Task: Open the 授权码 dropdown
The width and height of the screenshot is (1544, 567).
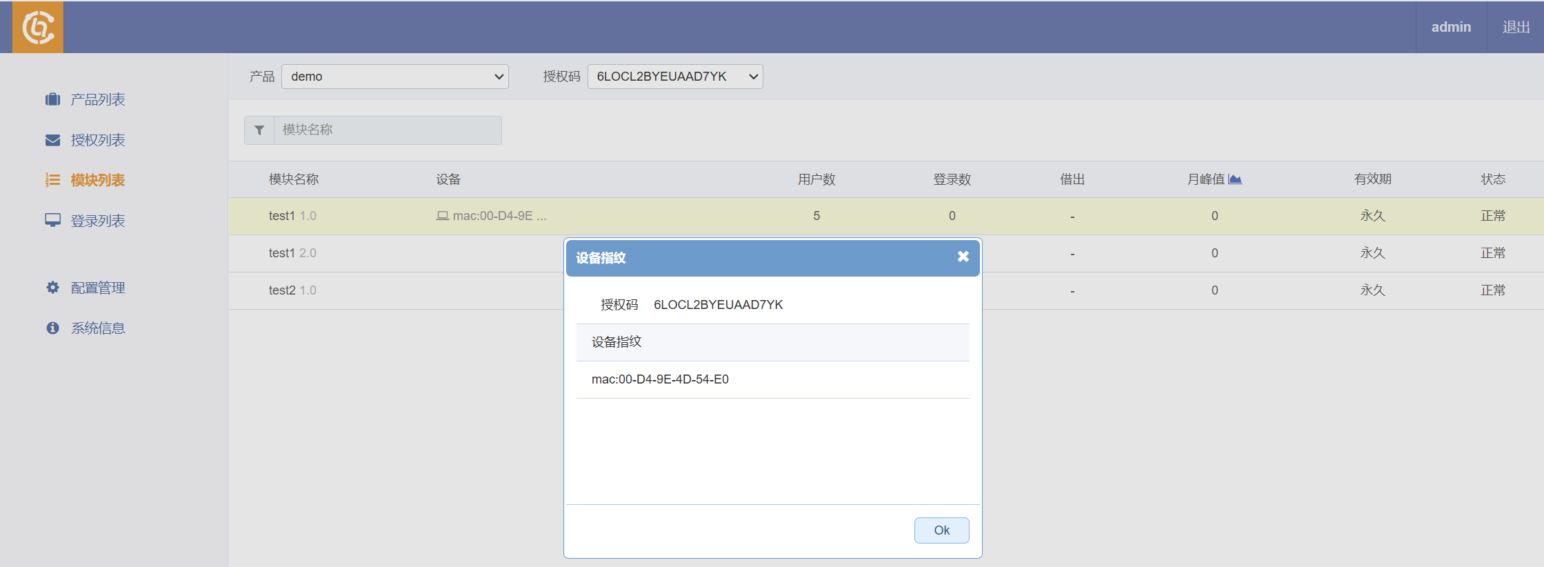Action: (x=675, y=77)
